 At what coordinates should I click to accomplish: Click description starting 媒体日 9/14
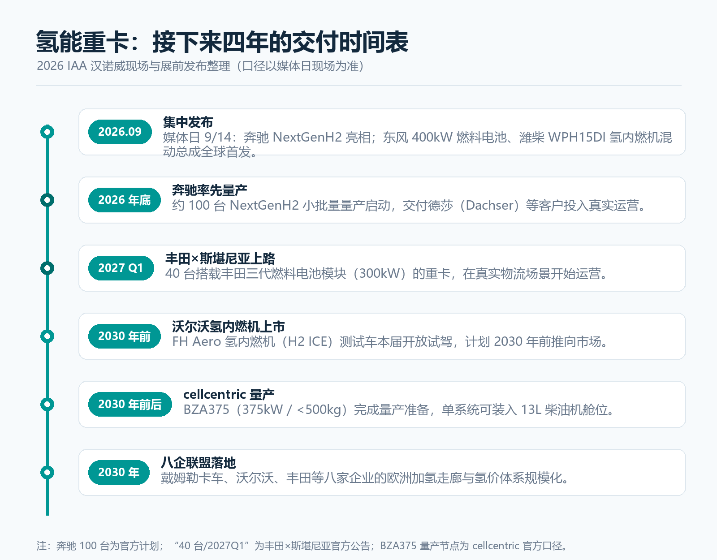pos(418,144)
